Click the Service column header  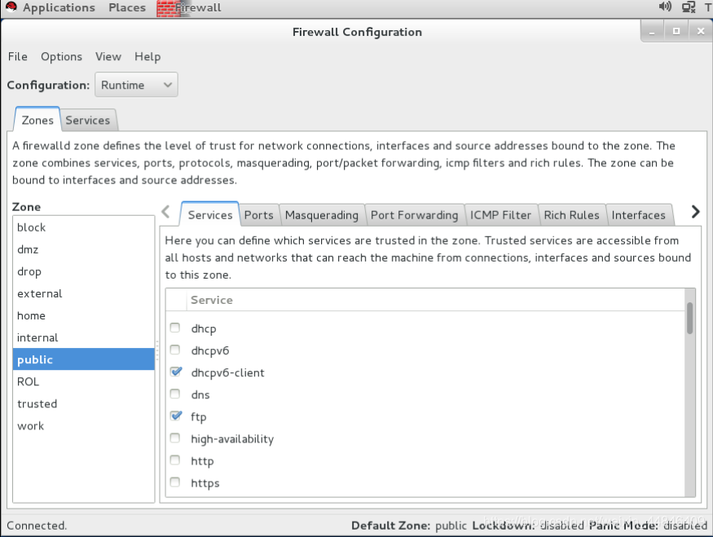(x=436, y=300)
